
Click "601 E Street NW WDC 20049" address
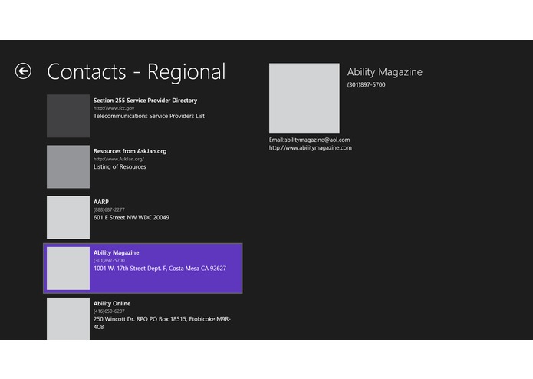click(x=131, y=218)
